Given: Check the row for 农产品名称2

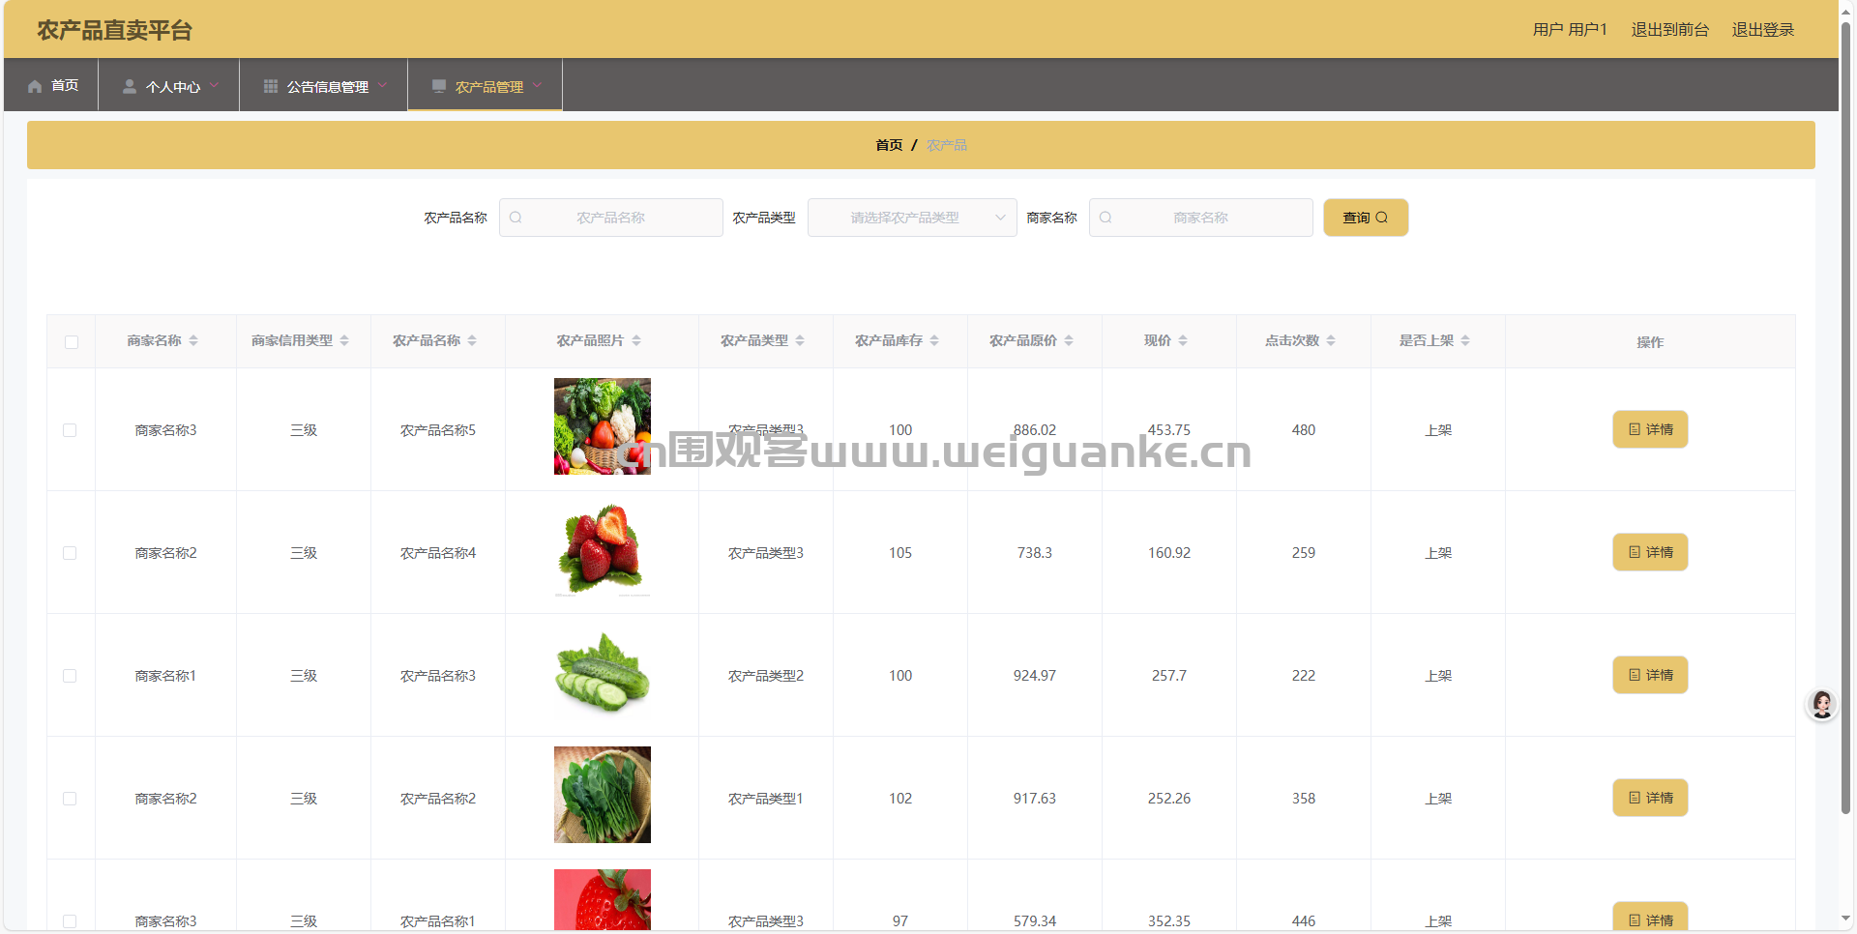Looking at the screenshot, I should (x=70, y=799).
